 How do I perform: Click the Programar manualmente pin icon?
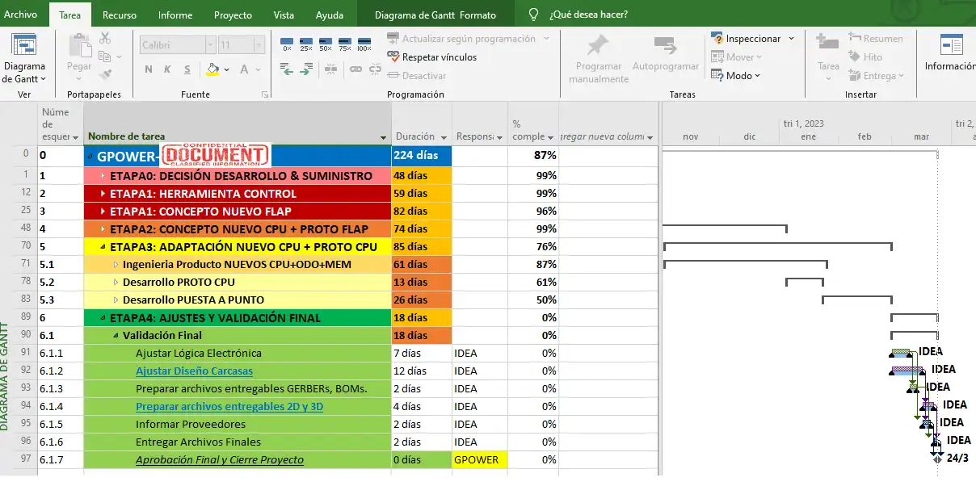(x=598, y=45)
